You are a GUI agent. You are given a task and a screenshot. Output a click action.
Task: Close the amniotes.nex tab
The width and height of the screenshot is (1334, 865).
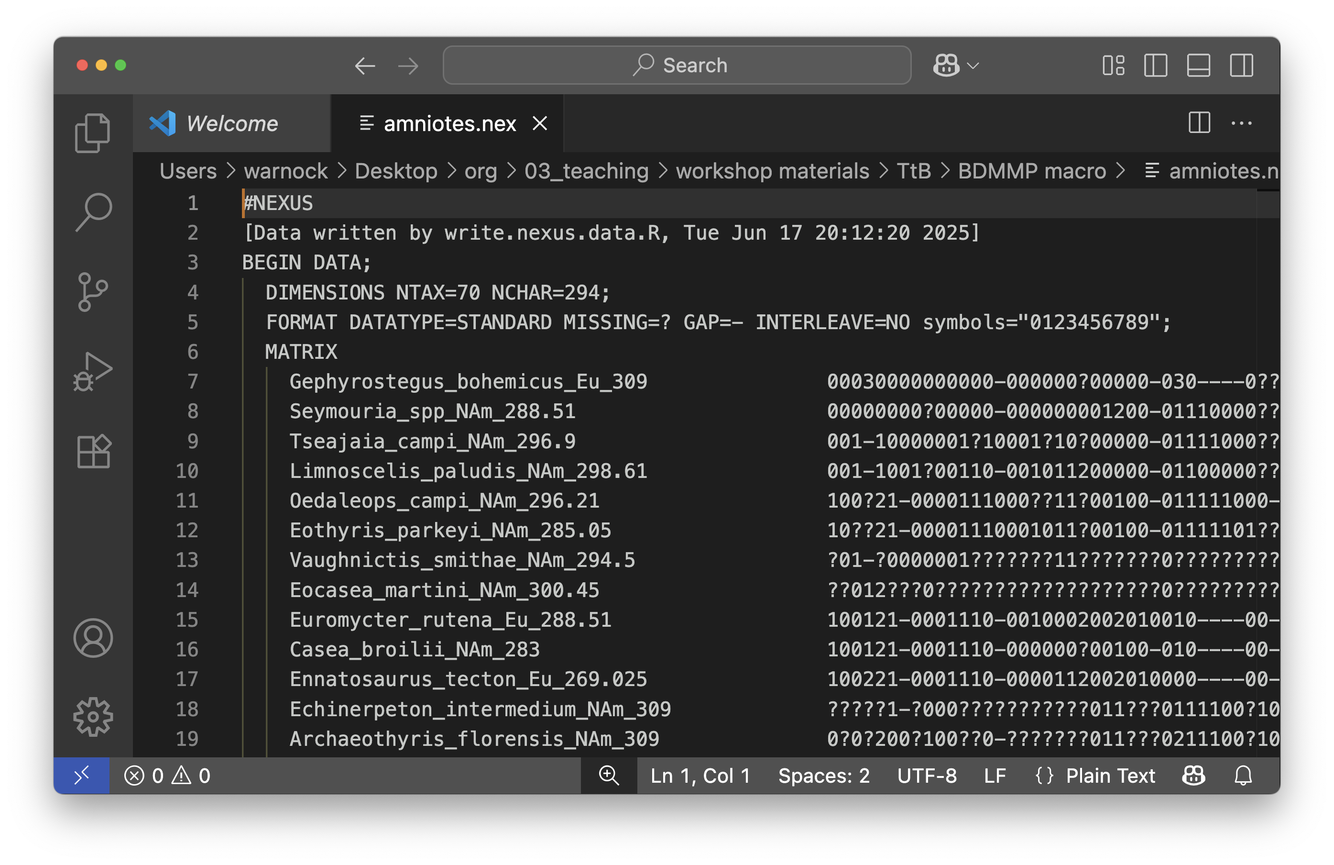[x=540, y=123]
